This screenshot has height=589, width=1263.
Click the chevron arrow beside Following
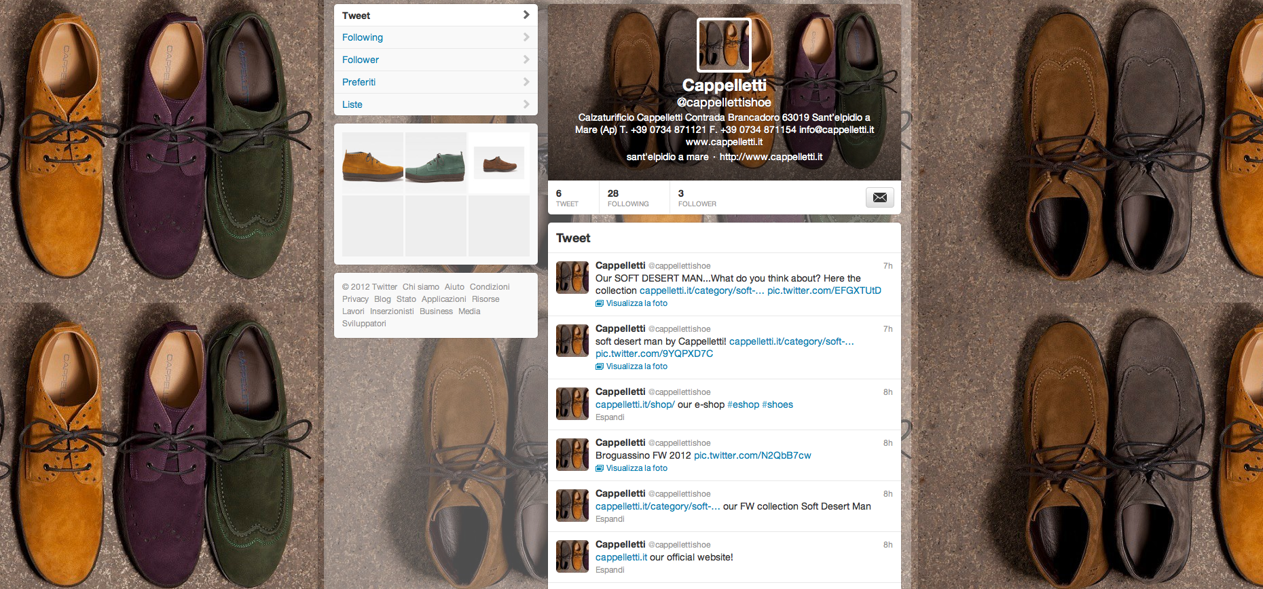click(x=526, y=37)
